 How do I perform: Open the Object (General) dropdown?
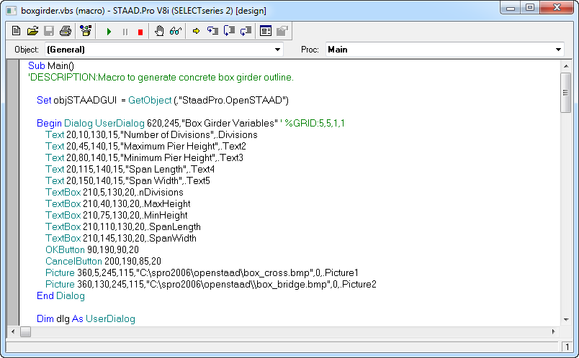tap(277, 50)
